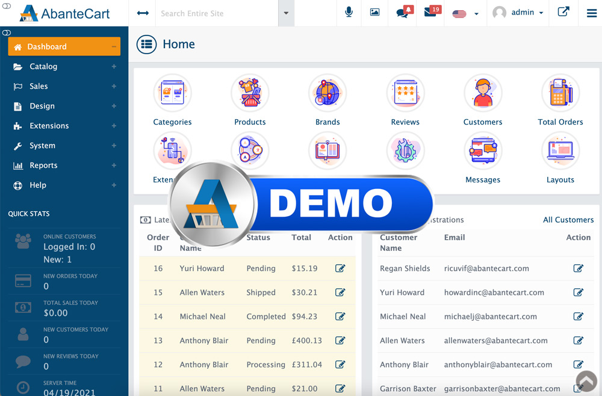
Task: Expand the Extensions sidebar plus sign
Action: click(x=114, y=126)
